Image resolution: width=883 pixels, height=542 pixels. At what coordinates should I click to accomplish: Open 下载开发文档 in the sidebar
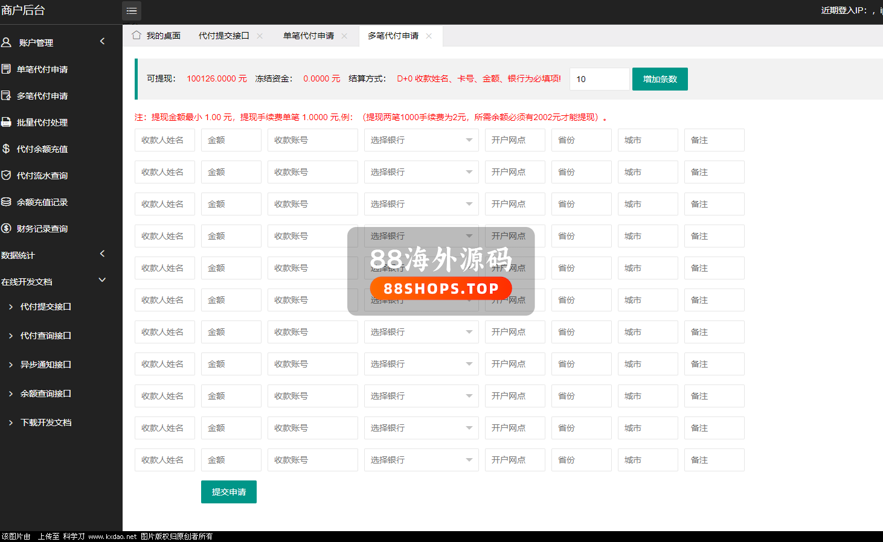(x=46, y=422)
